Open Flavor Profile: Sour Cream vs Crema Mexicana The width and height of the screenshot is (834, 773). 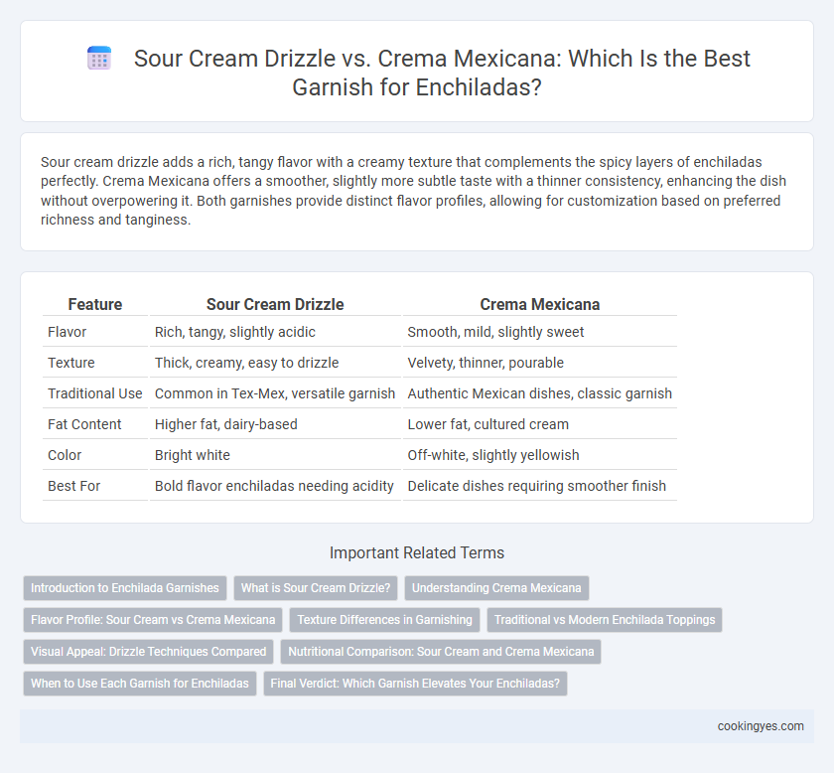pyautogui.click(x=153, y=620)
